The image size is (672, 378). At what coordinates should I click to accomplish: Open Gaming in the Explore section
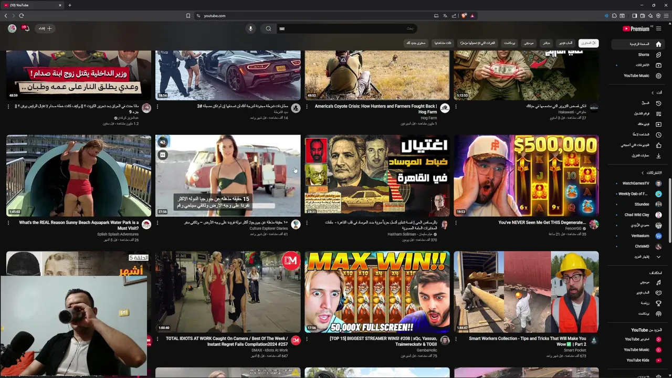[x=639, y=292]
